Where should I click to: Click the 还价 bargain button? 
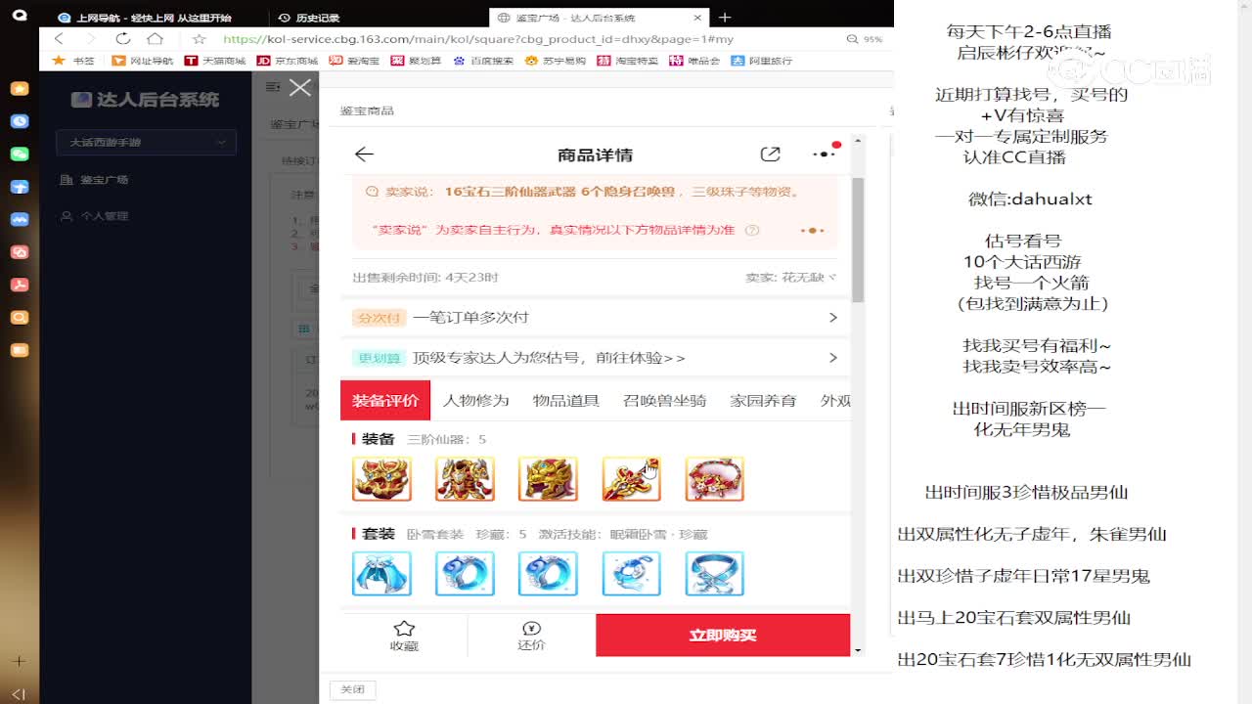click(x=531, y=636)
